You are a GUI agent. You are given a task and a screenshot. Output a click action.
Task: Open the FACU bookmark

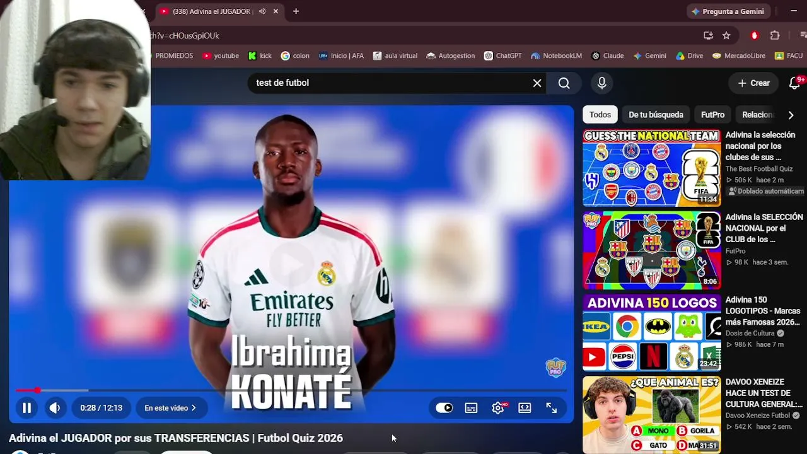click(x=789, y=56)
